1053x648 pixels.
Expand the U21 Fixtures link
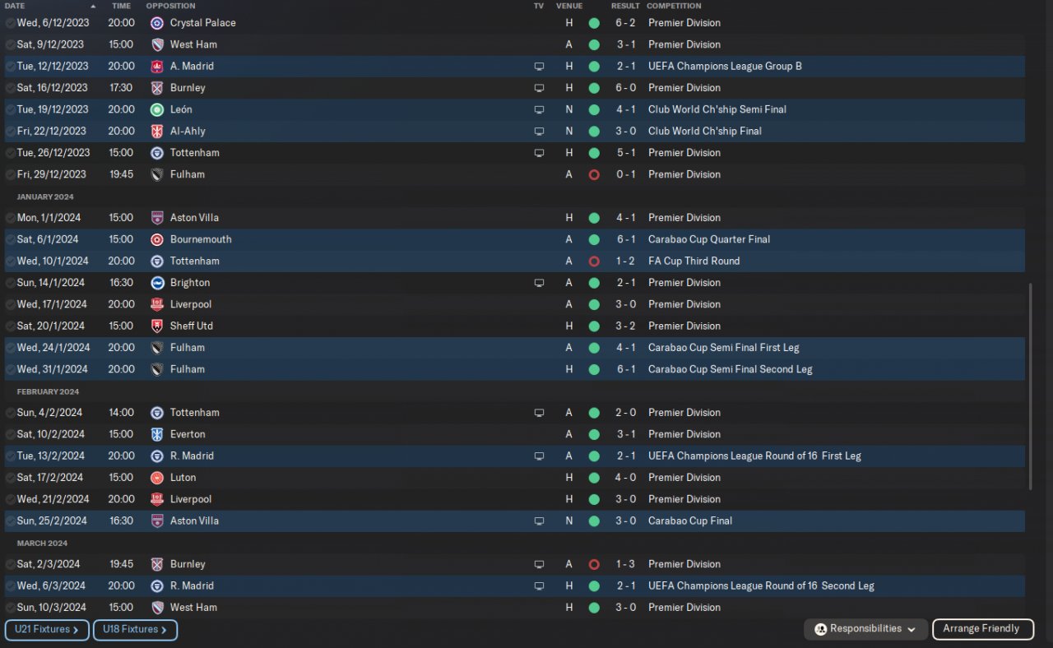tap(47, 630)
